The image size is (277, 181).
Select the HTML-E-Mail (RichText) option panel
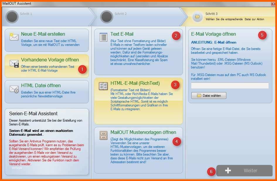coord(138,99)
